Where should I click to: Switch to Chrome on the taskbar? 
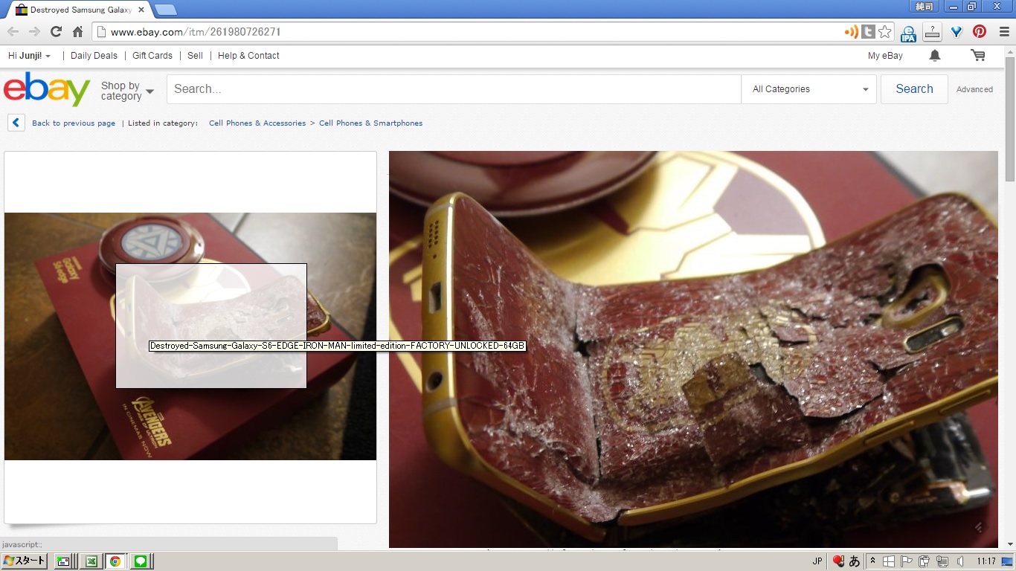tap(115, 561)
